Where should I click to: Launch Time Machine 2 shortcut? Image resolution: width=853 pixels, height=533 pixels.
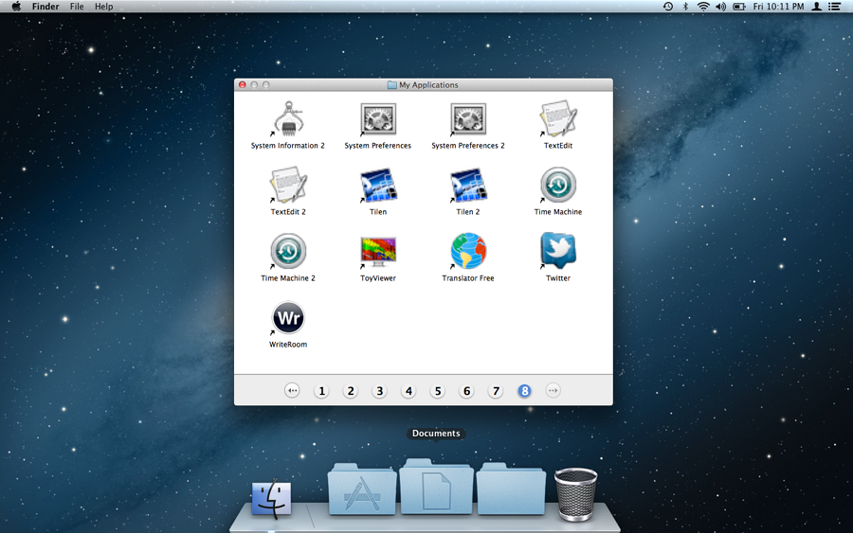[x=288, y=251]
